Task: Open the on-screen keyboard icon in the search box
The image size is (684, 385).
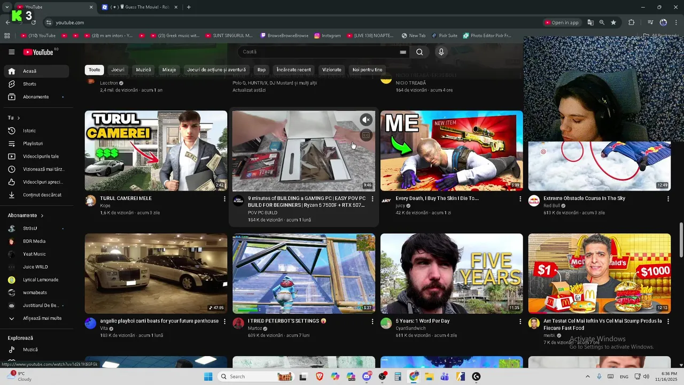Action: click(403, 52)
